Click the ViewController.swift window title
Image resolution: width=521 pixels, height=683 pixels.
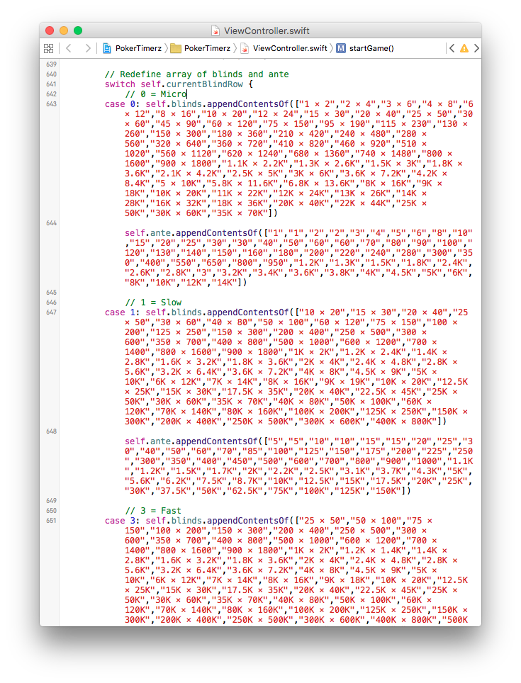click(267, 30)
